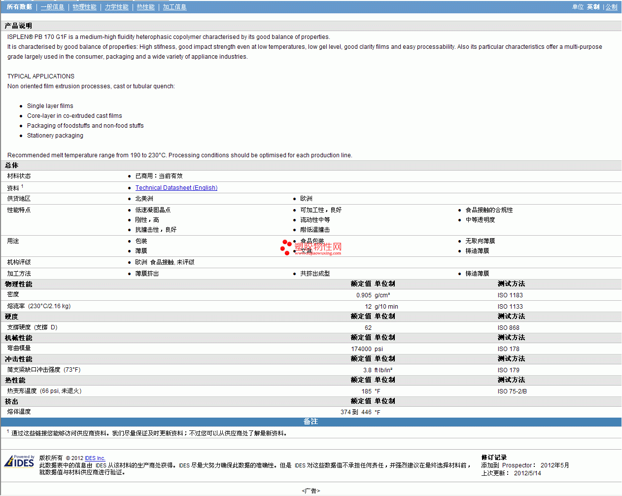Viewport: 622px width, 496px height.
Task: Click the ISO 1183 test method
Action: click(510, 295)
